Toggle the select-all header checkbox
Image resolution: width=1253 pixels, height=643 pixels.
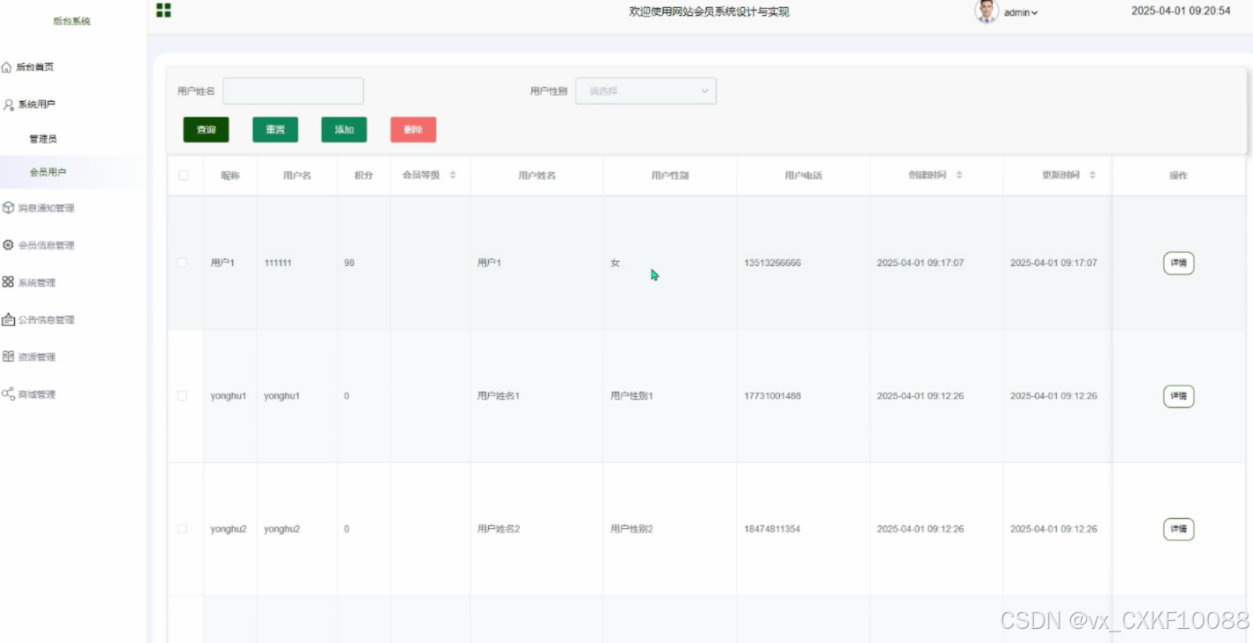click(183, 176)
